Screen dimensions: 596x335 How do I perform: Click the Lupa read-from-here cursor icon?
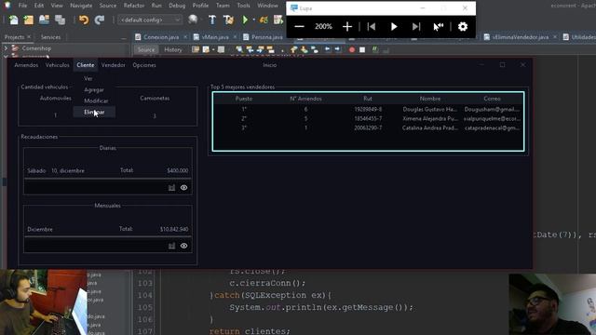tap(439, 27)
